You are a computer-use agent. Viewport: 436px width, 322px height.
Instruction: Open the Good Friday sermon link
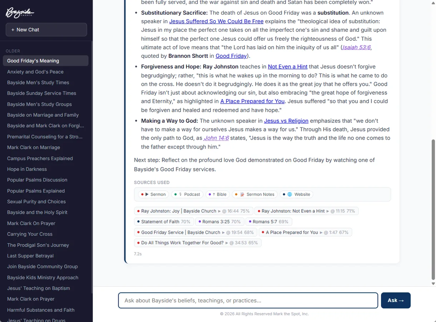[231, 56]
